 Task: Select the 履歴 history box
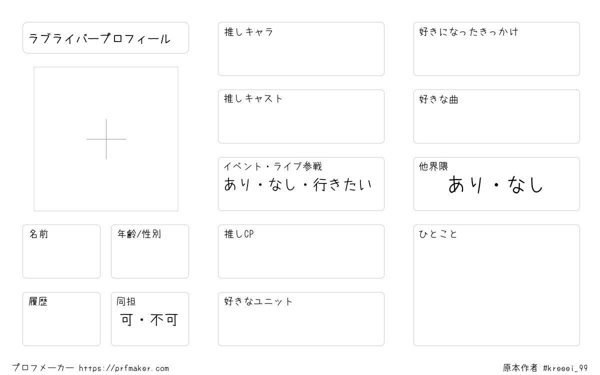(x=61, y=319)
